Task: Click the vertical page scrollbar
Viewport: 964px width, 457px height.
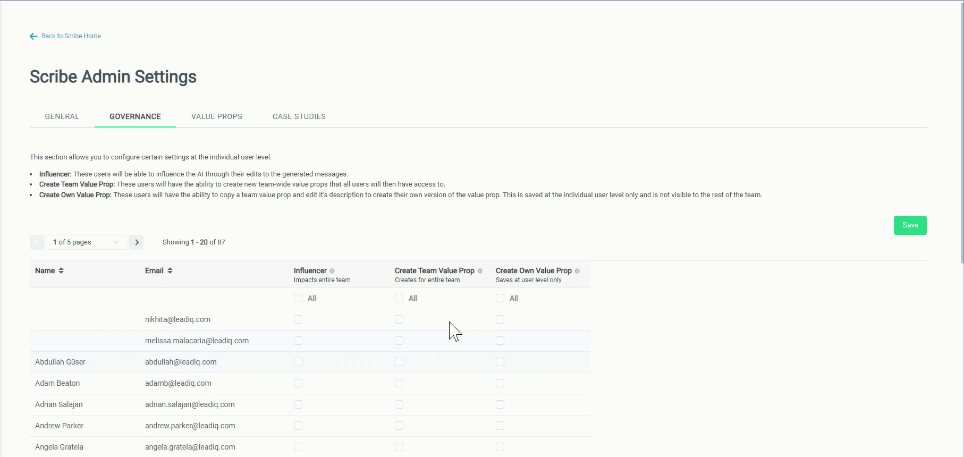Action: (961, 133)
